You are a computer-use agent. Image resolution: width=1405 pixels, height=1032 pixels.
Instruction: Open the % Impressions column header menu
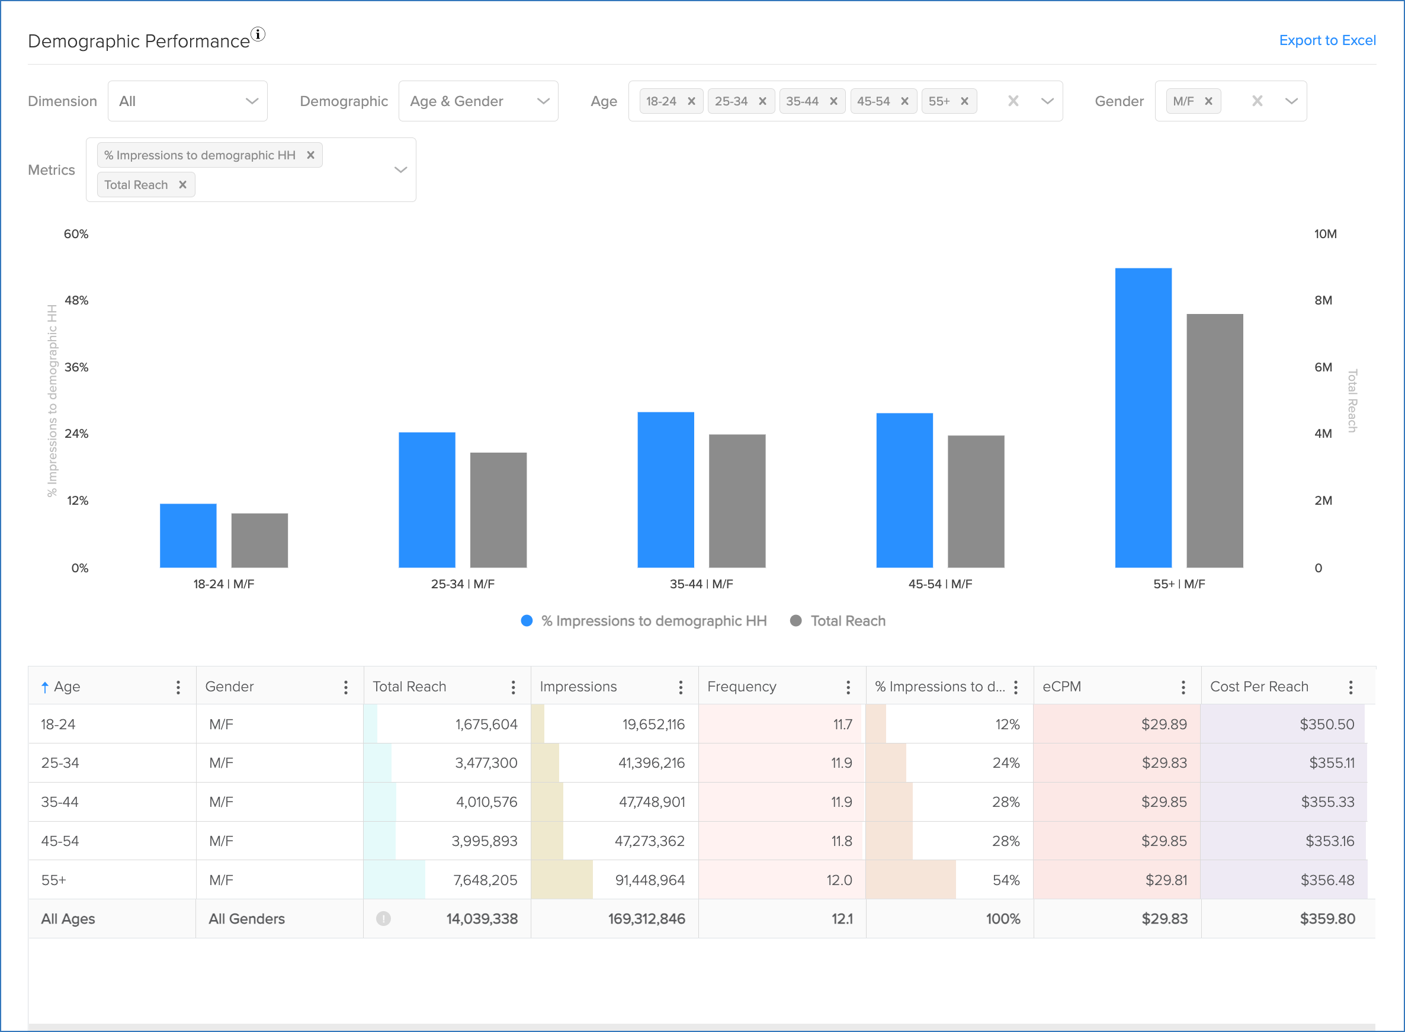(1016, 686)
